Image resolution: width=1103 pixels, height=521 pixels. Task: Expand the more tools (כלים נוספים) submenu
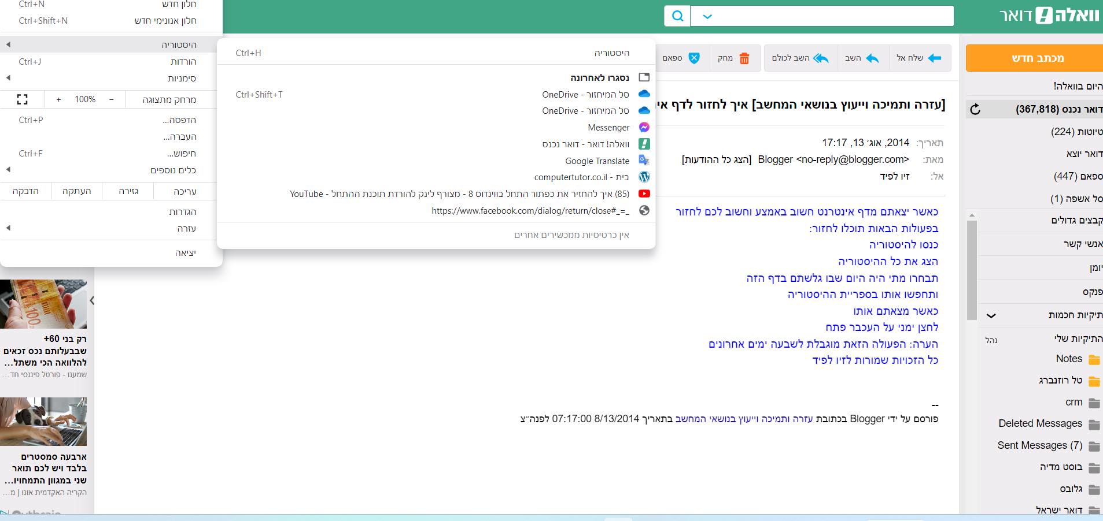pos(173,170)
